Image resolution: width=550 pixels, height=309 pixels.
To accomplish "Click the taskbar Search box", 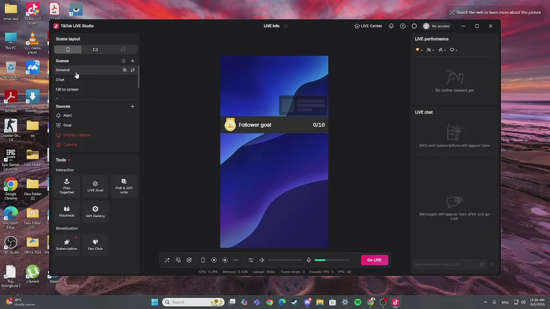I will 193,302.
